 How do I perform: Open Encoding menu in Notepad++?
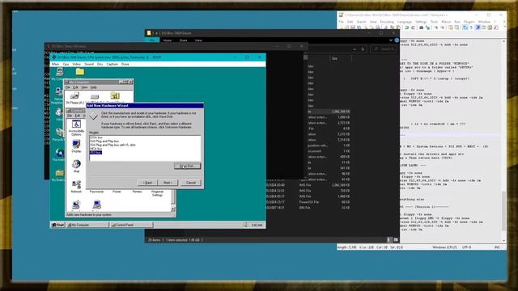[387, 22]
